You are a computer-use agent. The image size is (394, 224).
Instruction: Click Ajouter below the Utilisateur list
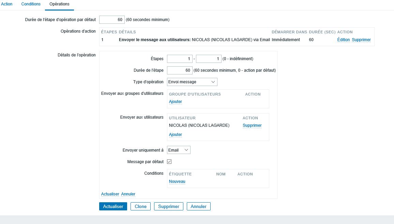(x=175, y=135)
